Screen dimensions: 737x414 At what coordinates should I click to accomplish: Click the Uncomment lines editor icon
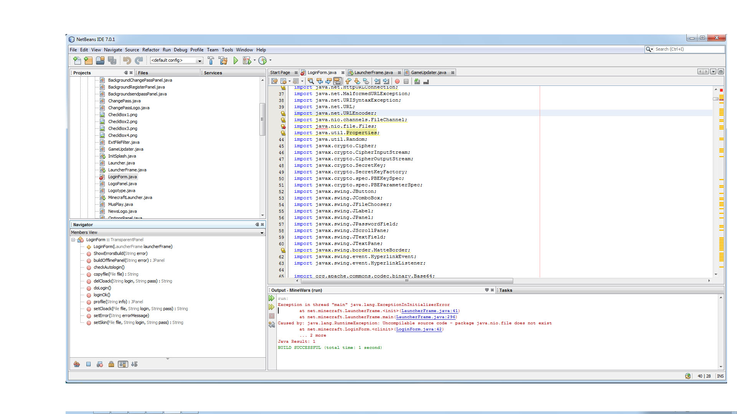coord(426,81)
